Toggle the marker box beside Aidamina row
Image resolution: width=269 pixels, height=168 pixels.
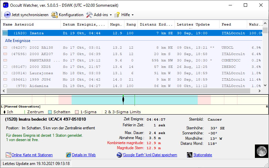[5, 86]
